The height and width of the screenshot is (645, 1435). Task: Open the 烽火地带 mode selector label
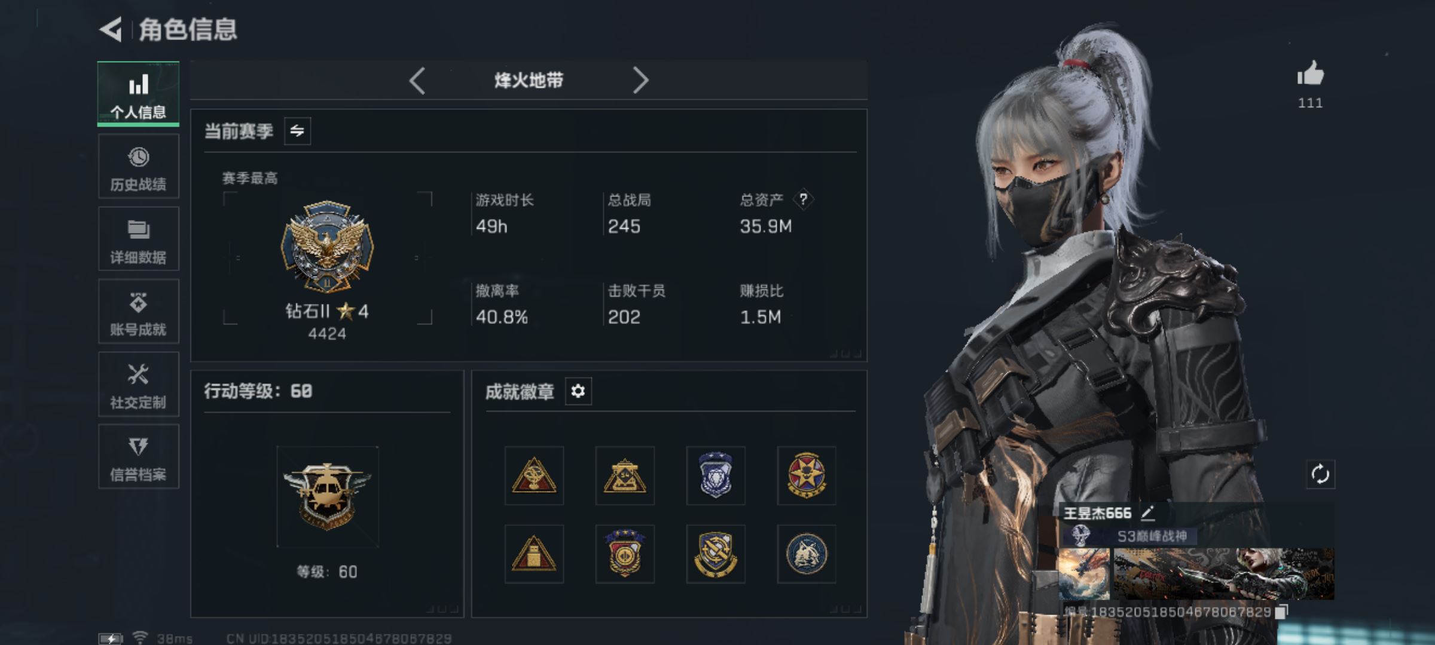[529, 81]
